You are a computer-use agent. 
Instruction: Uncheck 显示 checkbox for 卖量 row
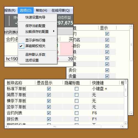click(107, 76)
